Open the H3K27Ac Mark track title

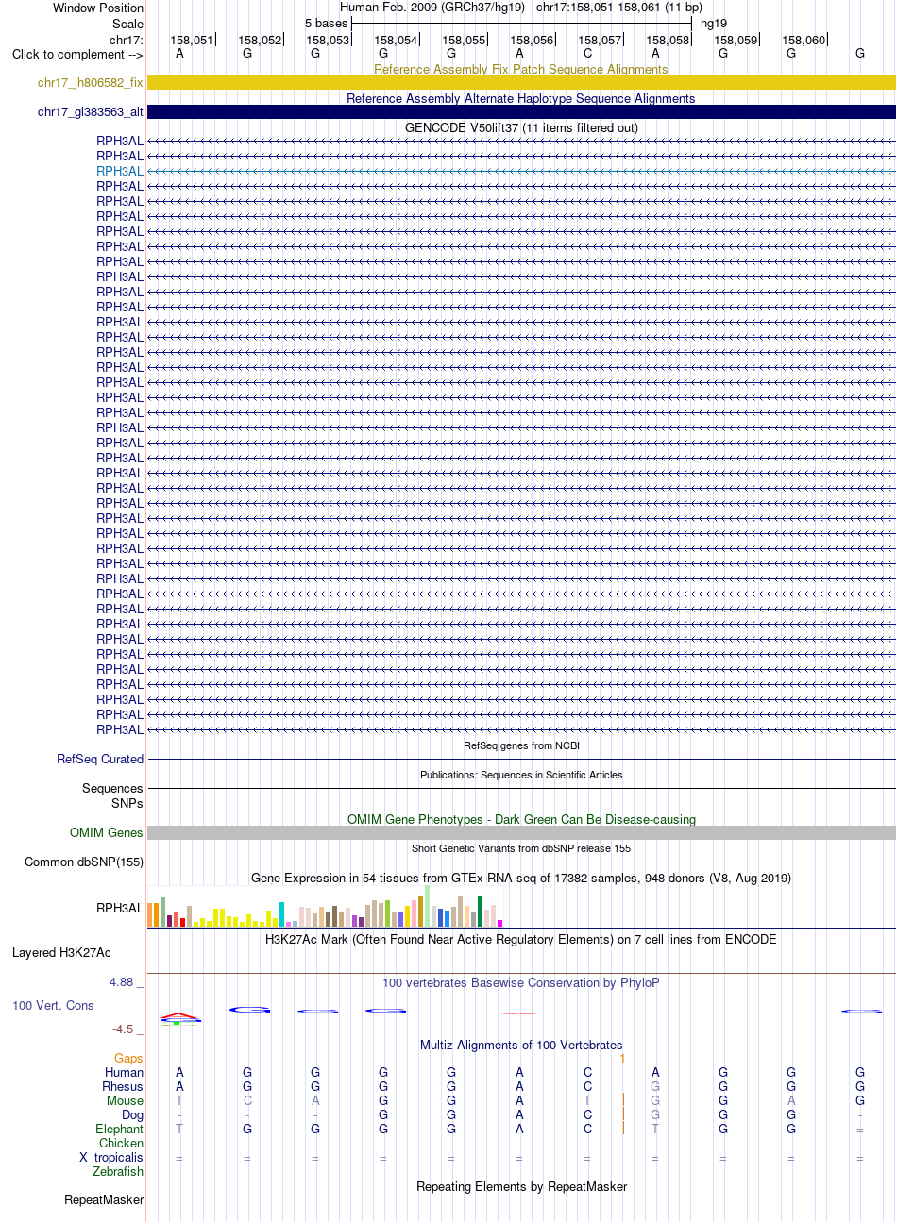click(x=521, y=939)
